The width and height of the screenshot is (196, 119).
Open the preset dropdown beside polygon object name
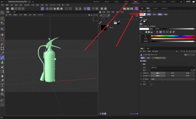tap(189, 55)
